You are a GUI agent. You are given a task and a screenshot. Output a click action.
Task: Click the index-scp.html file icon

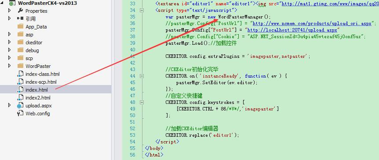tap(20, 82)
